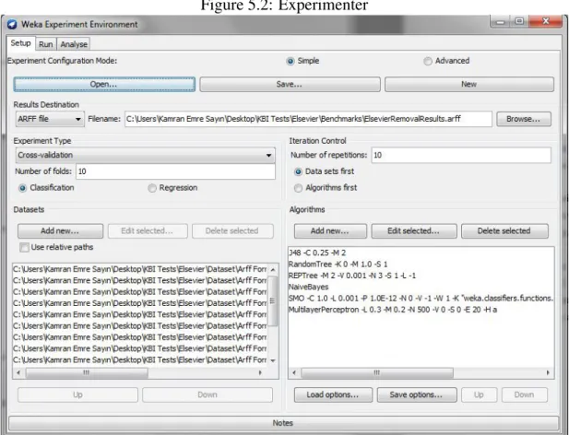Click algorithms horizontal scrollbar thumb
The width and height of the screenshot is (569, 435).
click(377, 372)
